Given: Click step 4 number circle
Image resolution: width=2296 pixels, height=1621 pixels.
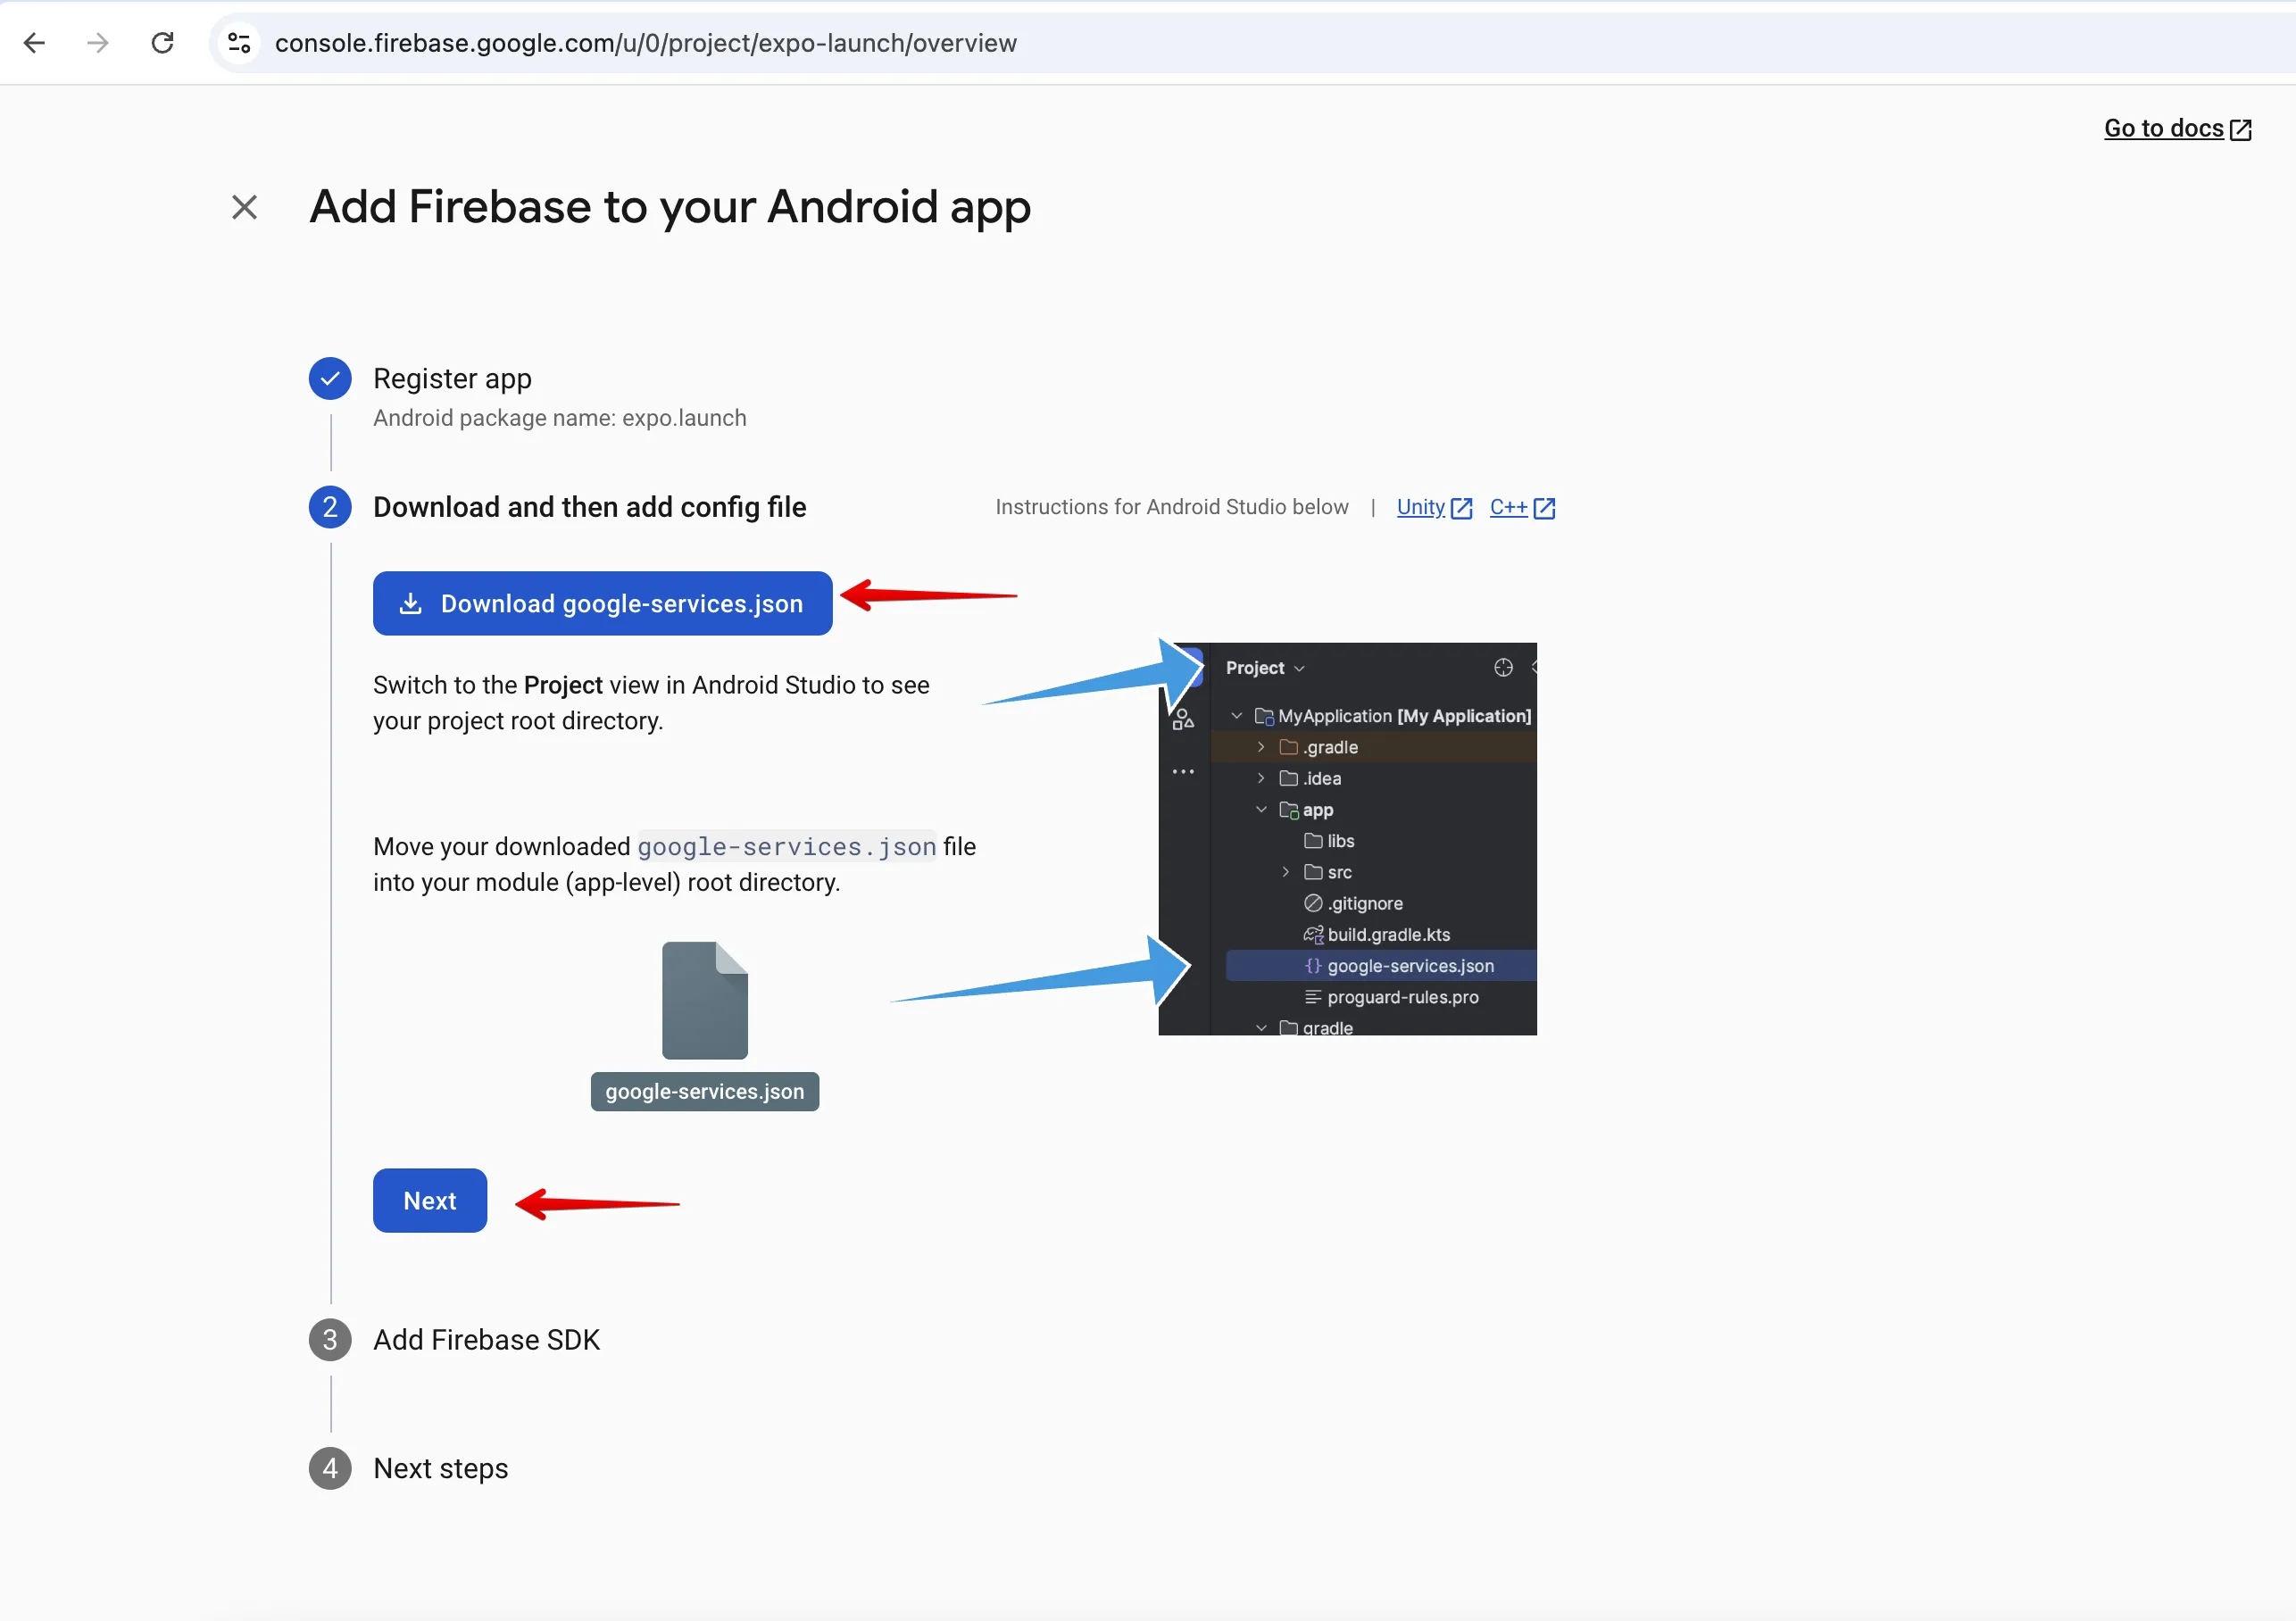Looking at the screenshot, I should [x=330, y=1468].
